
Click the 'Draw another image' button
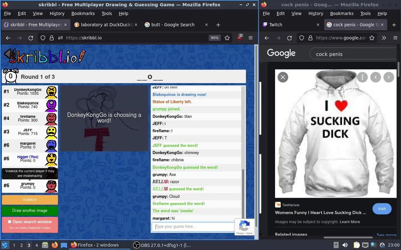pyautogui.click(x=30, y=211)
